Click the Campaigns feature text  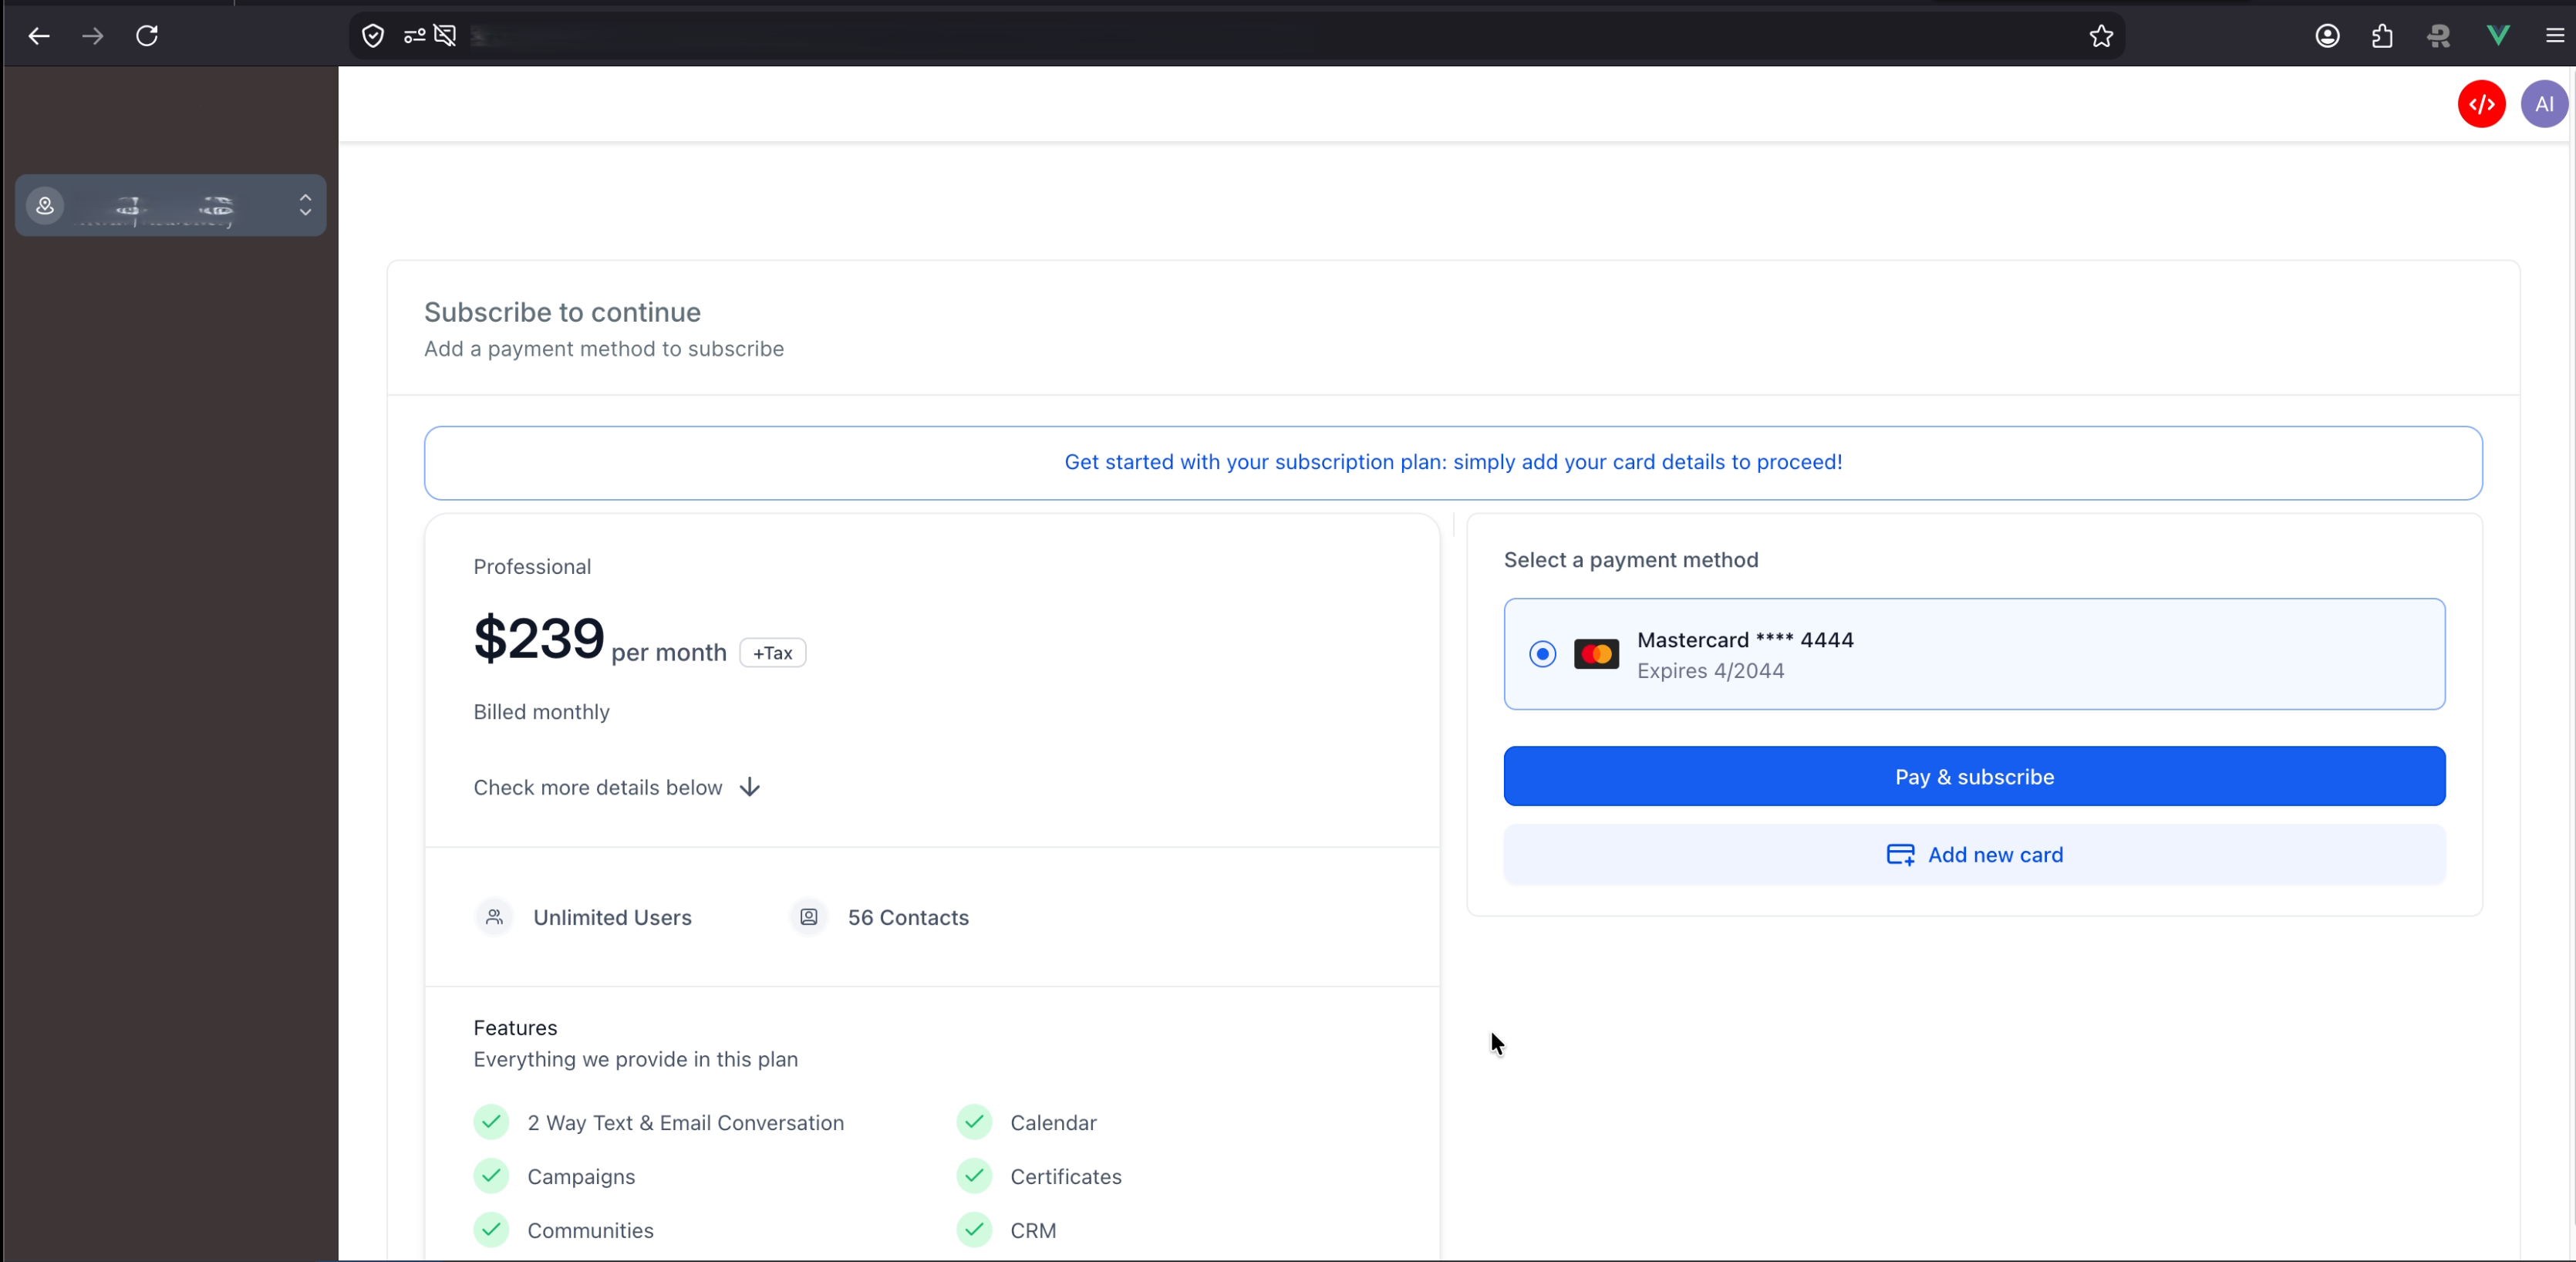click(x=581, y=1177)
